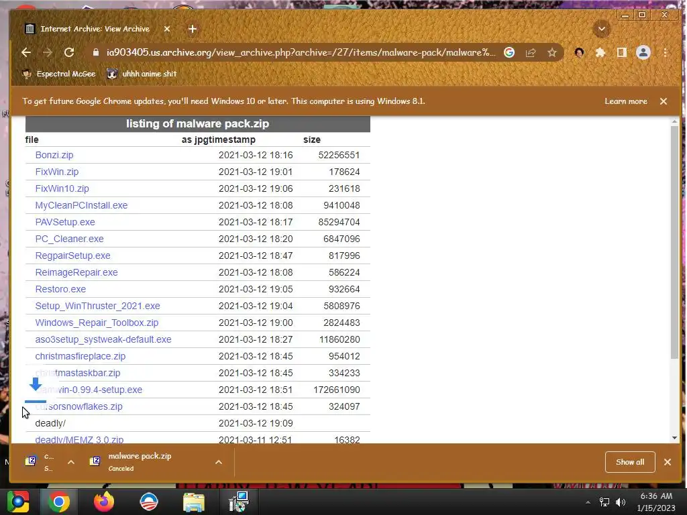Open the FixWin.zip link
687x515 pixels.
tap(57, 172)
